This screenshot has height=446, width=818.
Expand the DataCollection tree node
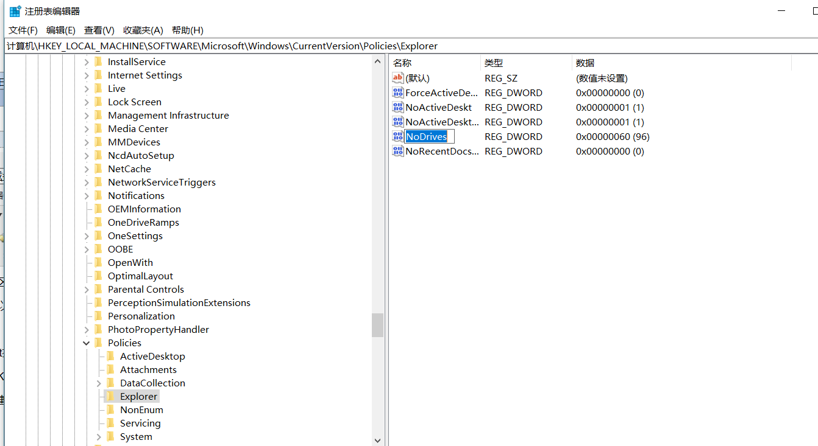pos(99,383)
